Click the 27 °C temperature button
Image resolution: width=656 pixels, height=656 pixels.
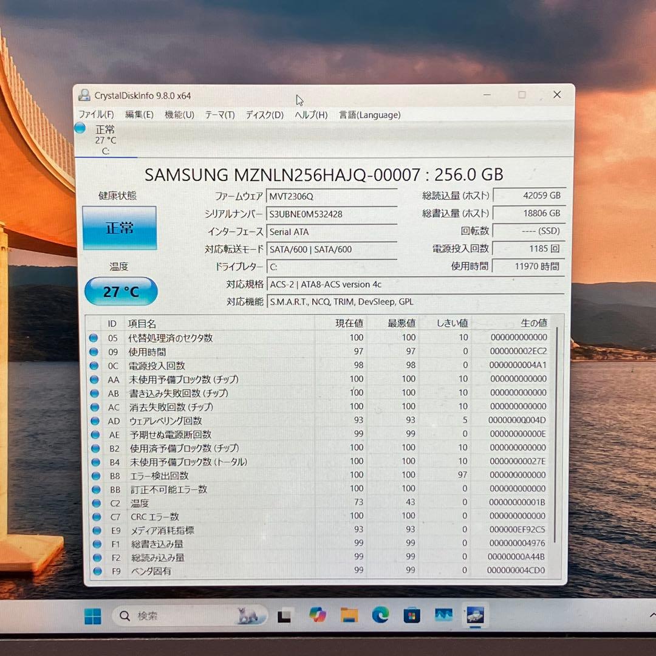pos(121,292)
